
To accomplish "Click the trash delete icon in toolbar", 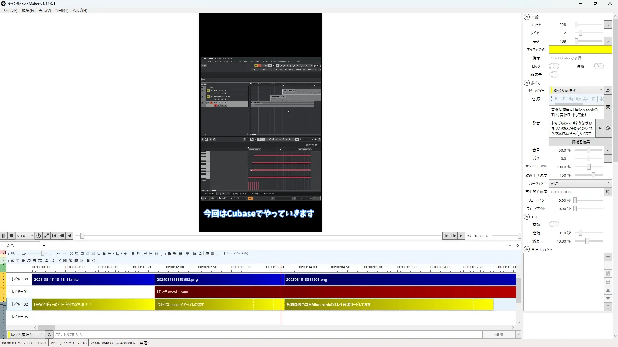I will (132, 254).
